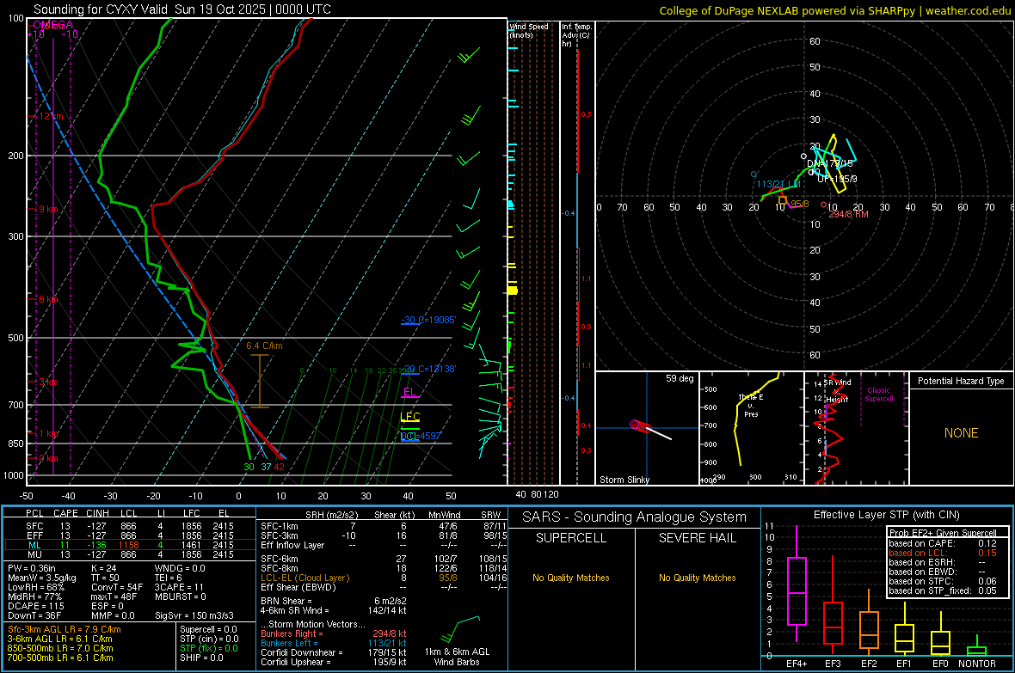Click the green surface dewpoint value 30

249,467
